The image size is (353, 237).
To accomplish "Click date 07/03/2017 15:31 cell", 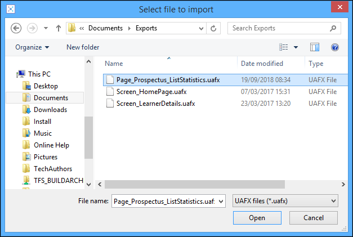I will point(265,92).
